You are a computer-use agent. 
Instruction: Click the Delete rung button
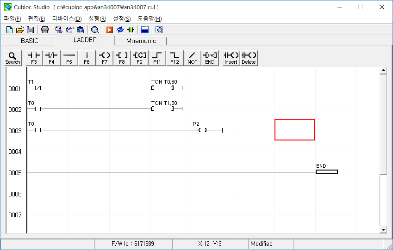coord(249,58)
